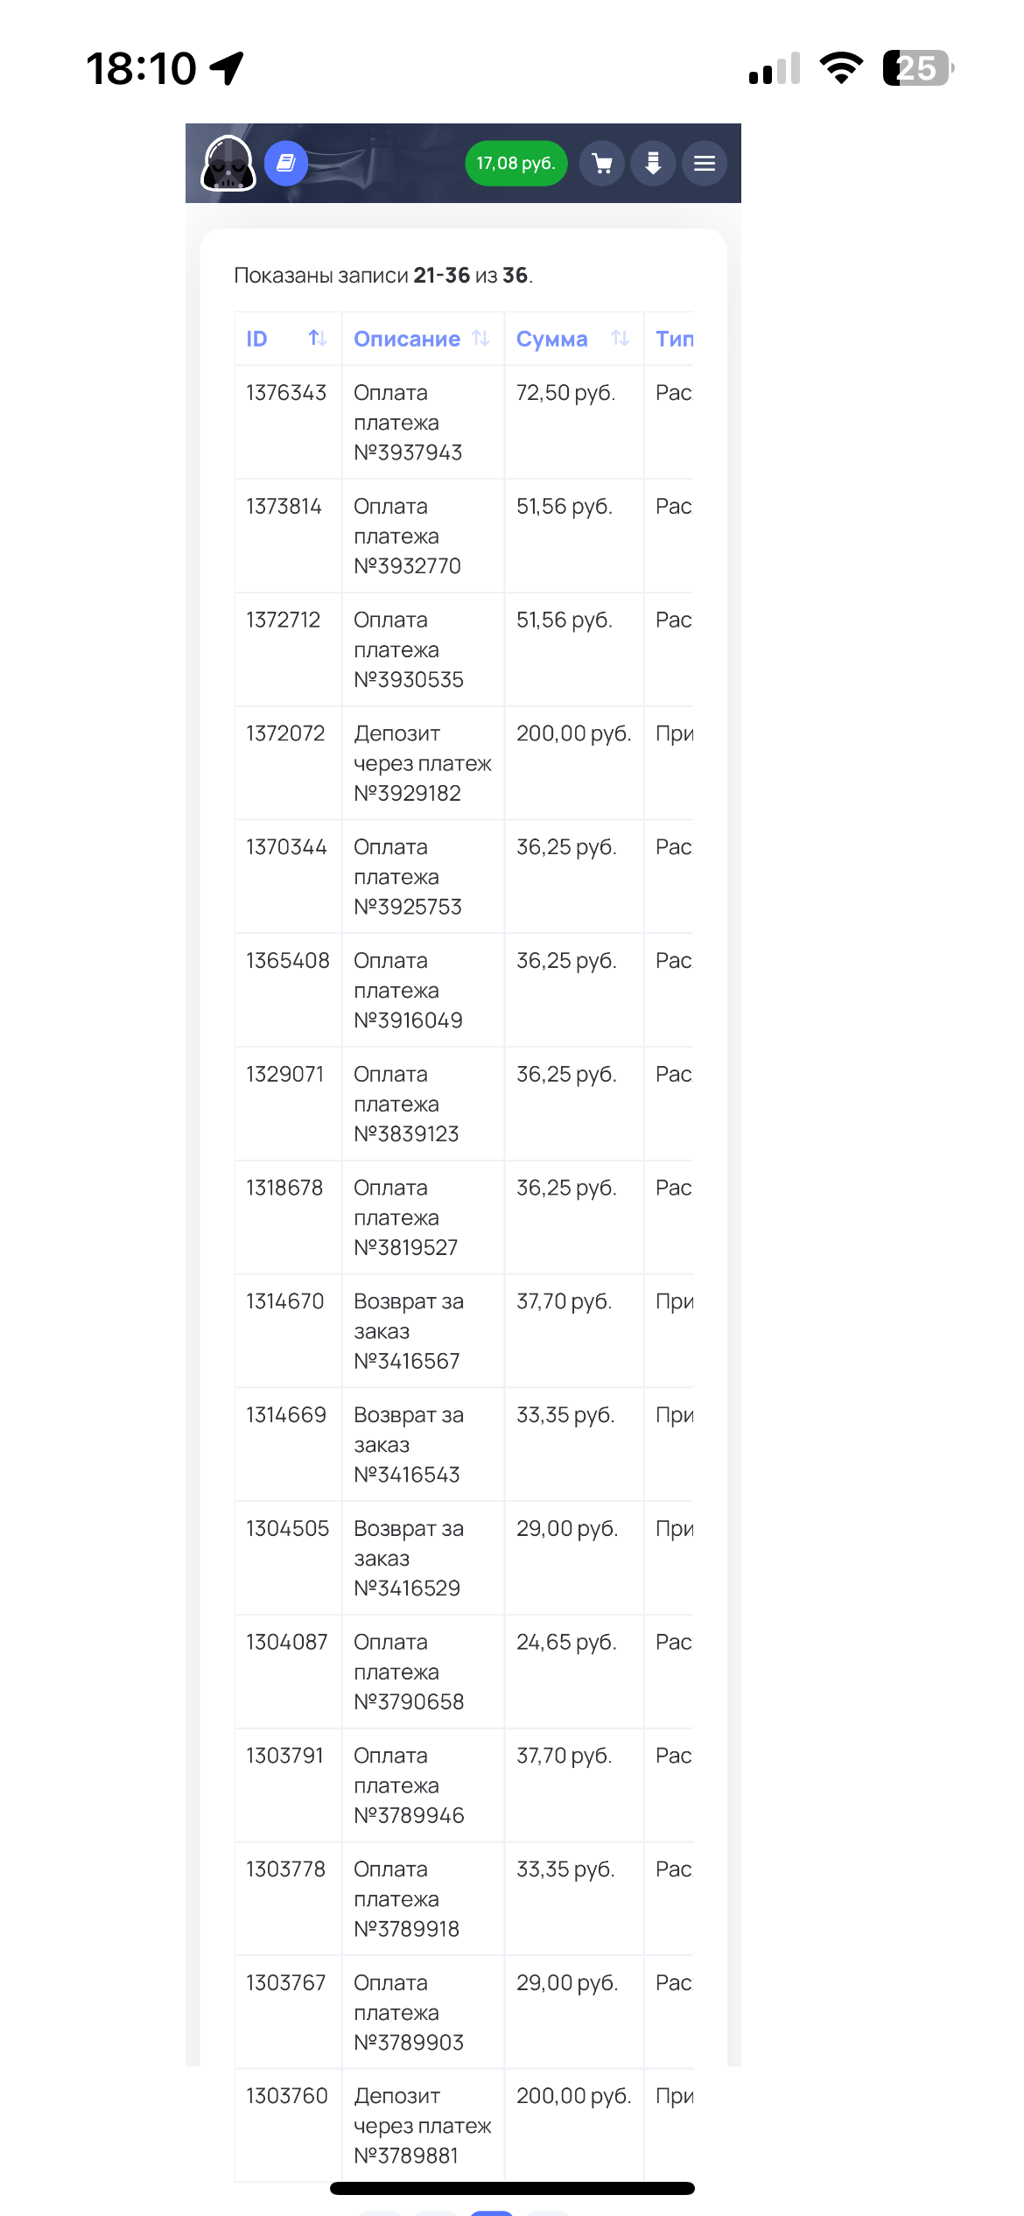
Task: Select row with ID 1376343
Action: pos(286,393)
